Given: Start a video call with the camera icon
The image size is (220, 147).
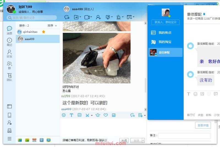Looking at the screenshot, I should 87,17.
